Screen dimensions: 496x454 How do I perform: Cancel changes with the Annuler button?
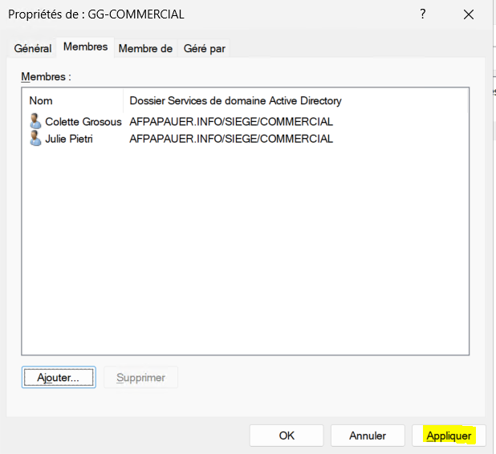coord(368,436)
